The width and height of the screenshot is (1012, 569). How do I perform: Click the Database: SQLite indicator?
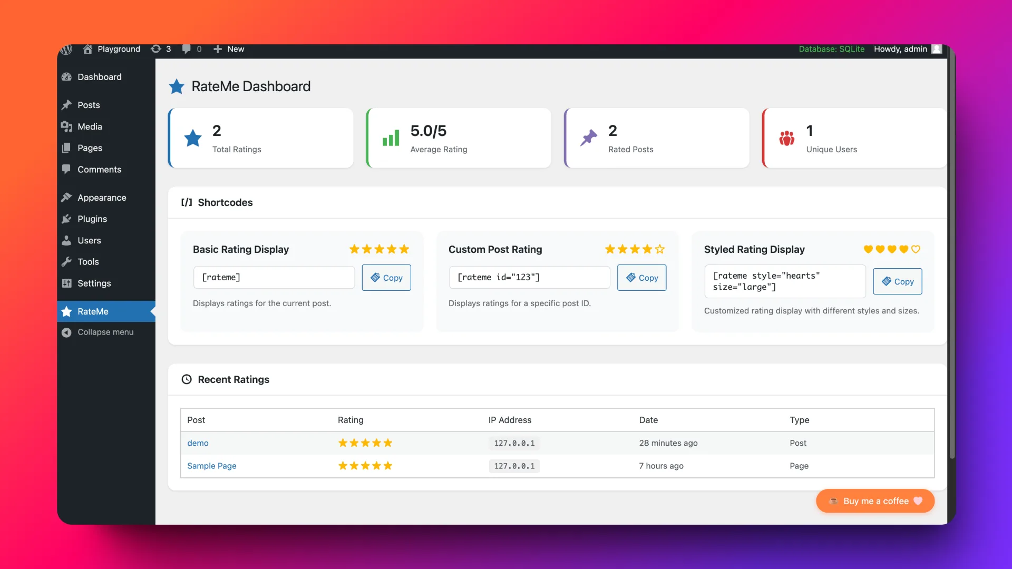[832, 49]
